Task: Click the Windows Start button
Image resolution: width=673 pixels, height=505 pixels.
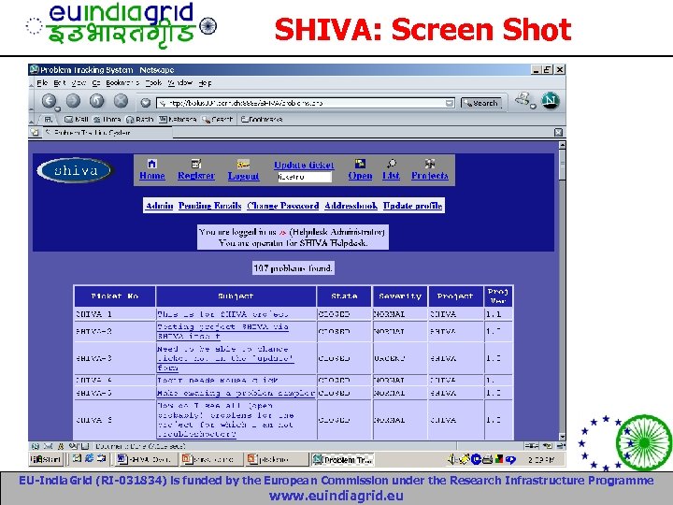Action: pos(47,459)
